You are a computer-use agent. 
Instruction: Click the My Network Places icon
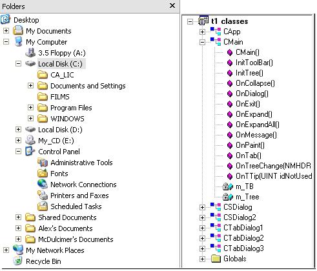pos(18,250)
